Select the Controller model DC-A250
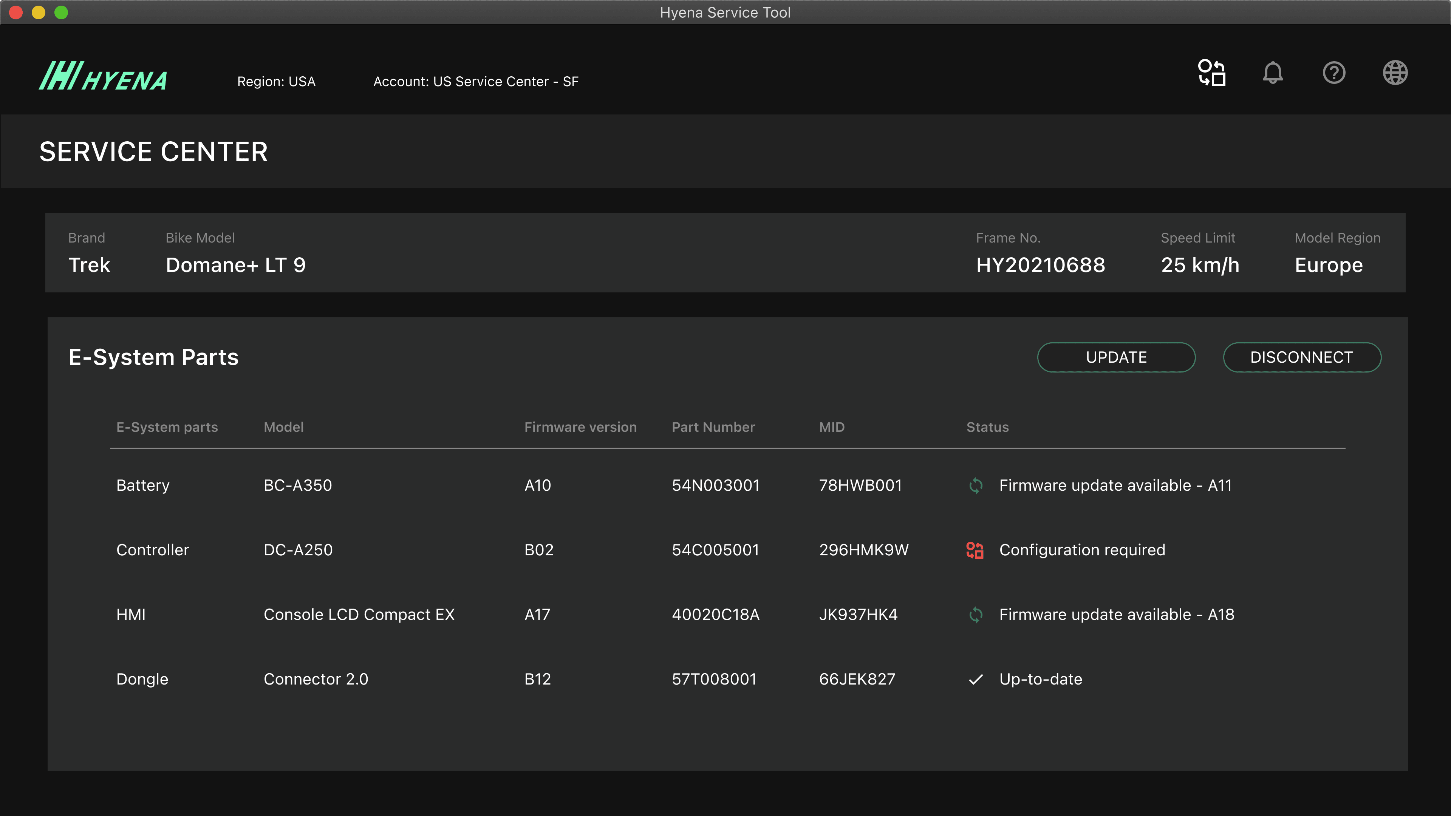Viewport: 1451px width, 816px height. [x=298, y=550]
